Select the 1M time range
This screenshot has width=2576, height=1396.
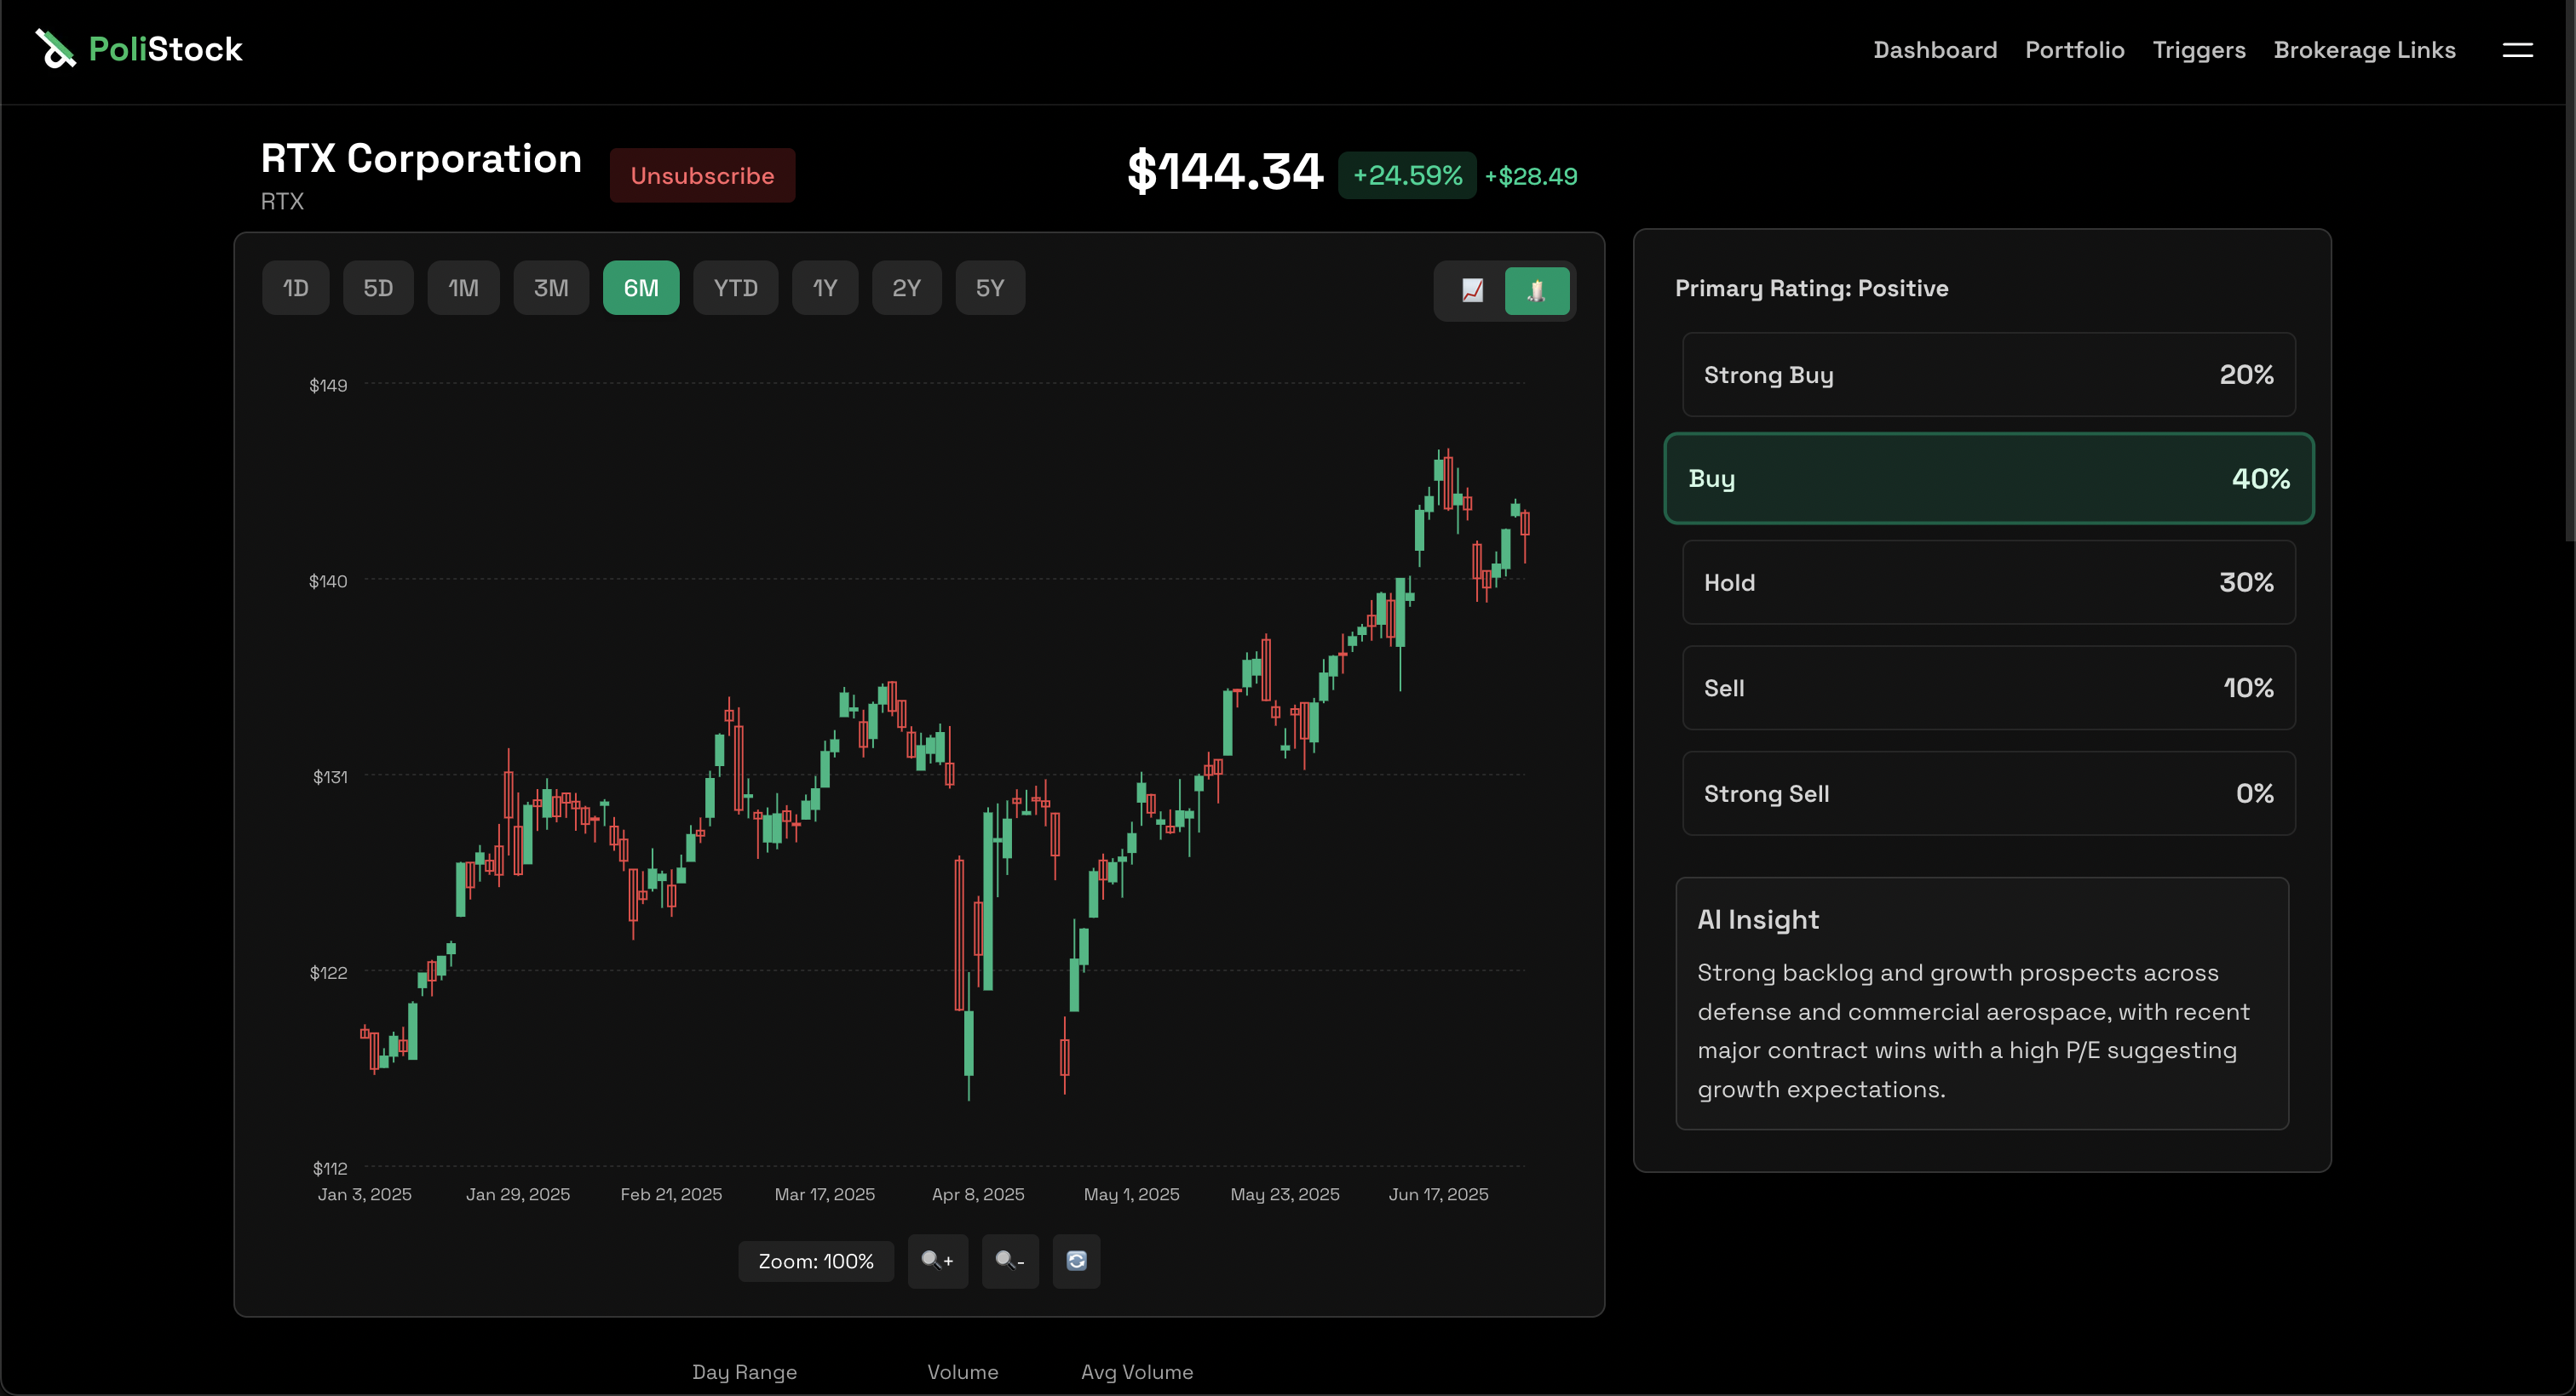tap(463, 288)
